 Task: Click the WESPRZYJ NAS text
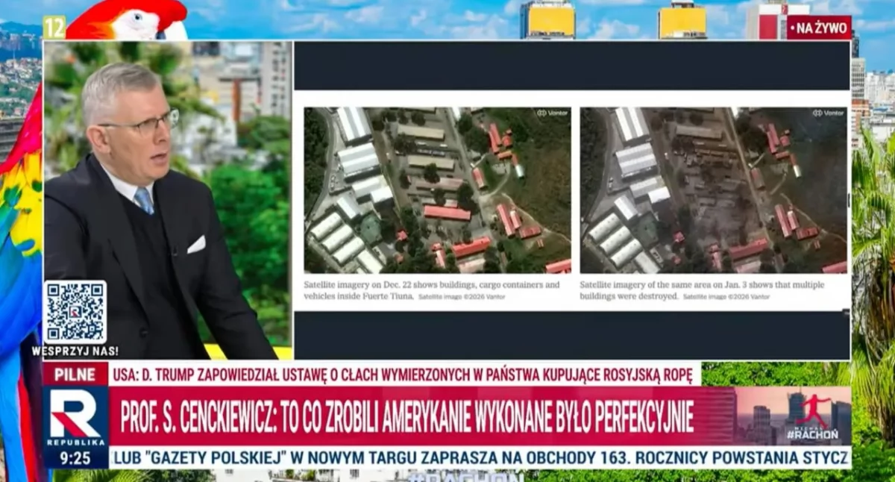tap(75, 351)
